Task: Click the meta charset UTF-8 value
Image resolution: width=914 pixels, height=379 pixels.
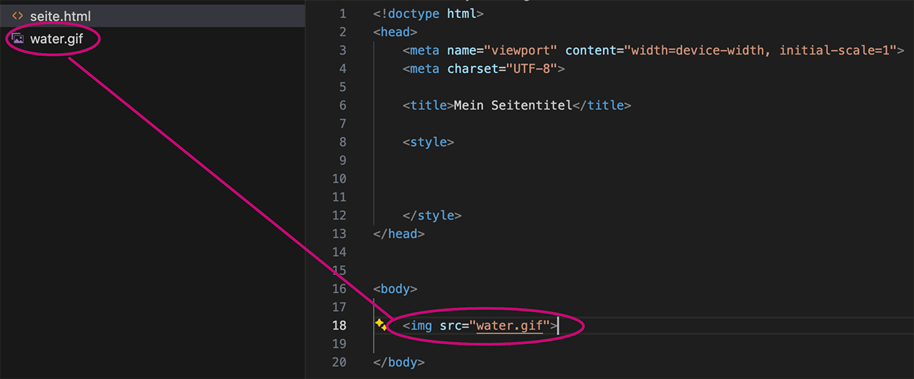Action: 532,68
